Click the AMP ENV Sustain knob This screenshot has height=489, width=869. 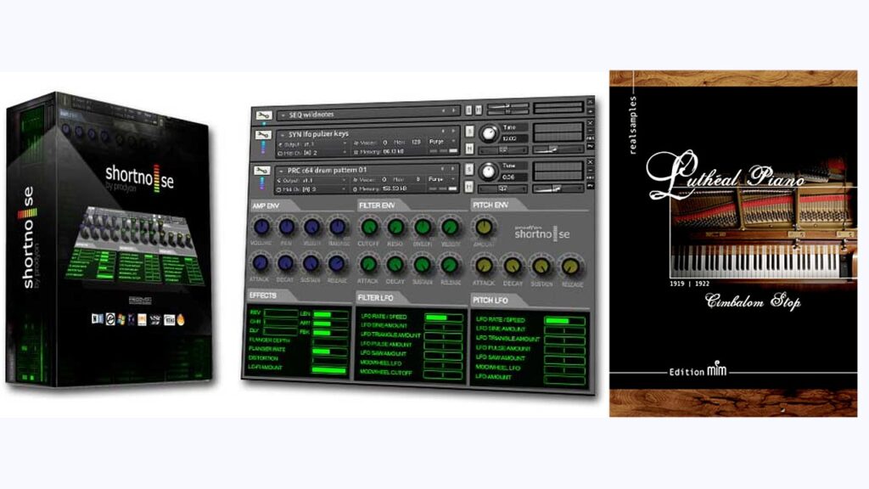(311, 264)
